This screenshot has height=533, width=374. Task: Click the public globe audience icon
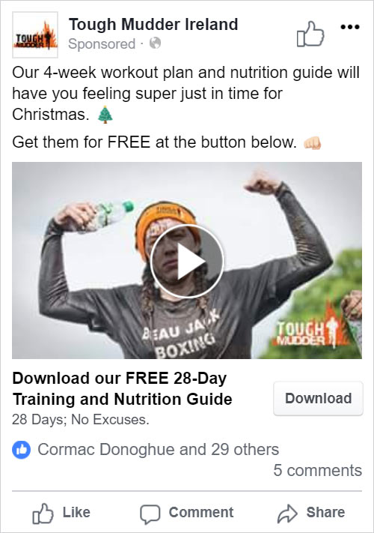[x=156, y=43]
